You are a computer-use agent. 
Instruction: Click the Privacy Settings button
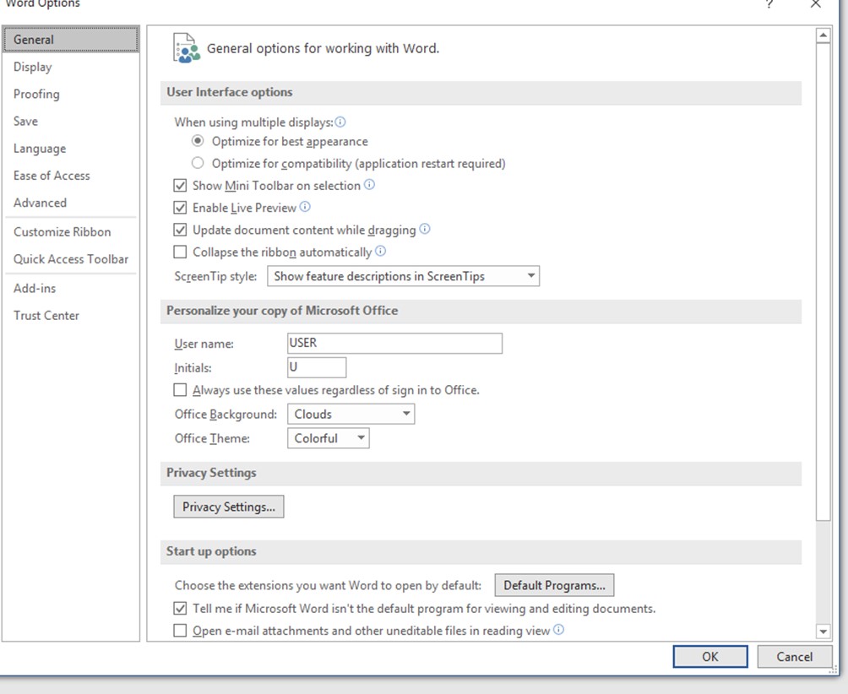229,507
